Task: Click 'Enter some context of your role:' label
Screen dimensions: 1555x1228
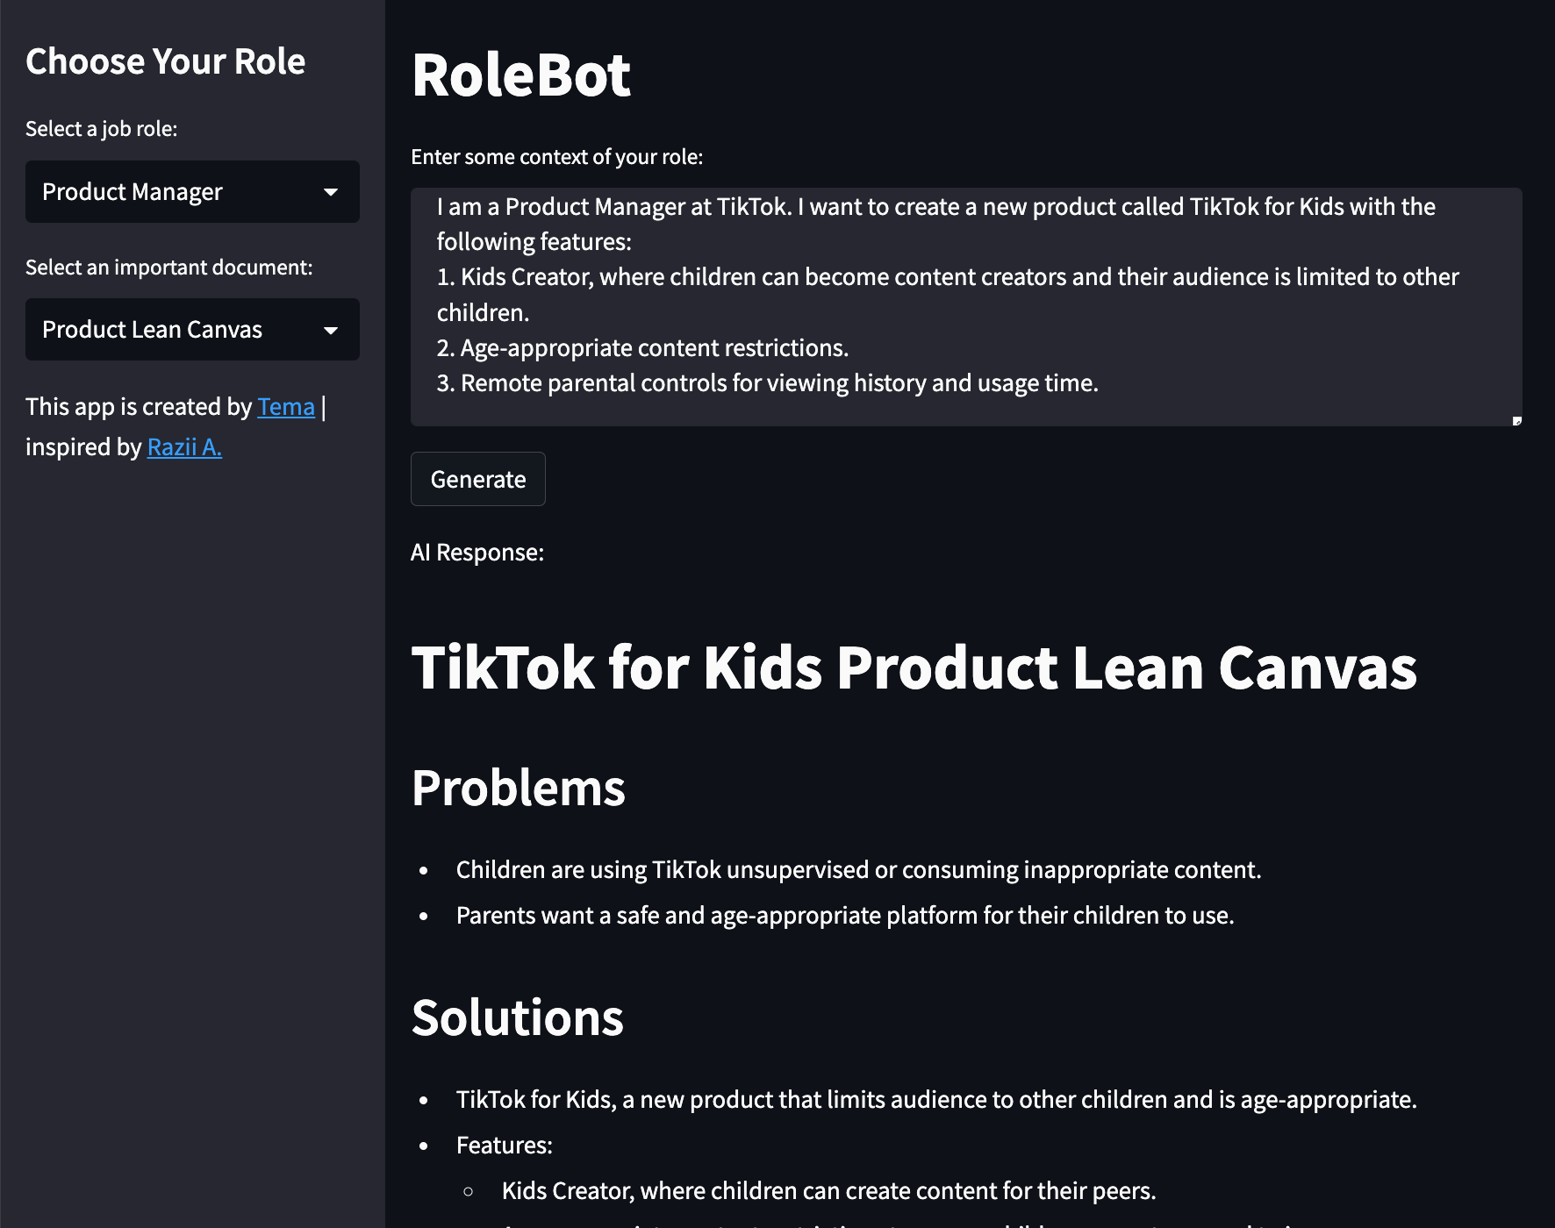Action: point(557,157)
